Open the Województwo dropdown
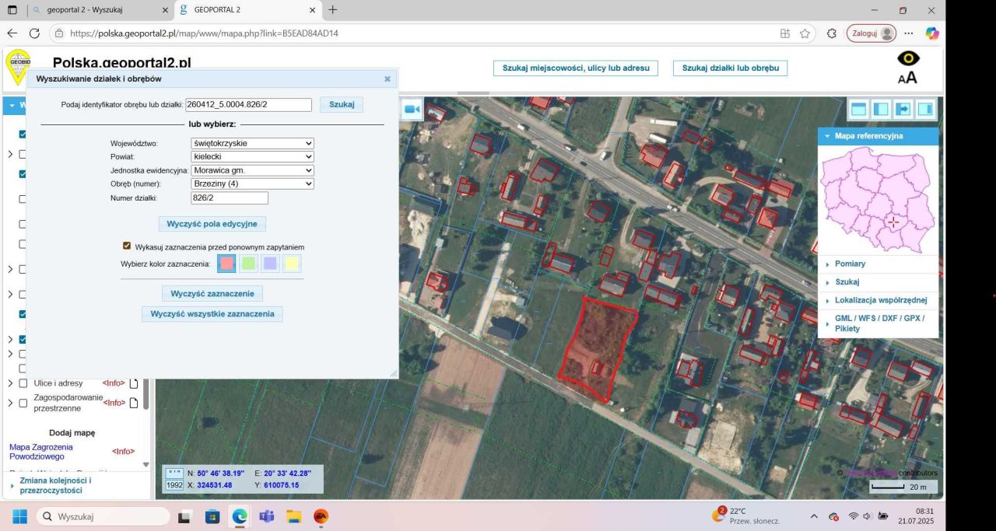This screenshot has width=996, height=531. click(x=252, y=143)
